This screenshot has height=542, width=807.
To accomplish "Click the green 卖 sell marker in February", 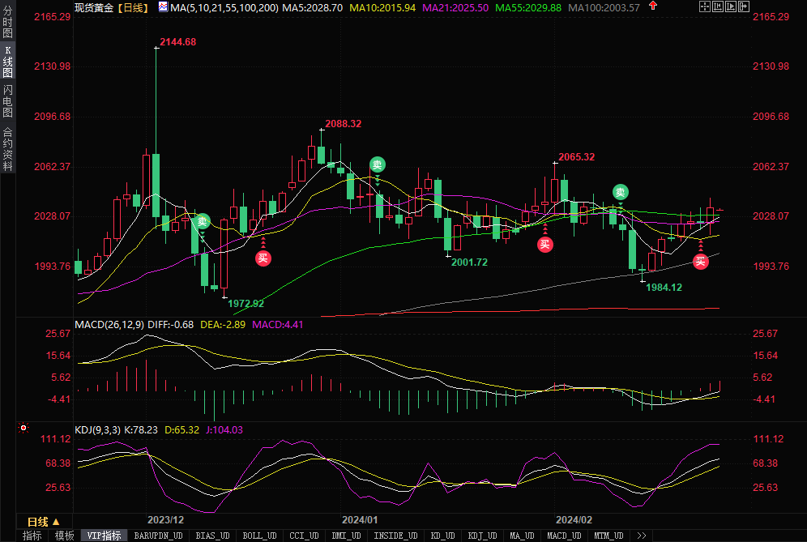I will click(x=620, y=193).
